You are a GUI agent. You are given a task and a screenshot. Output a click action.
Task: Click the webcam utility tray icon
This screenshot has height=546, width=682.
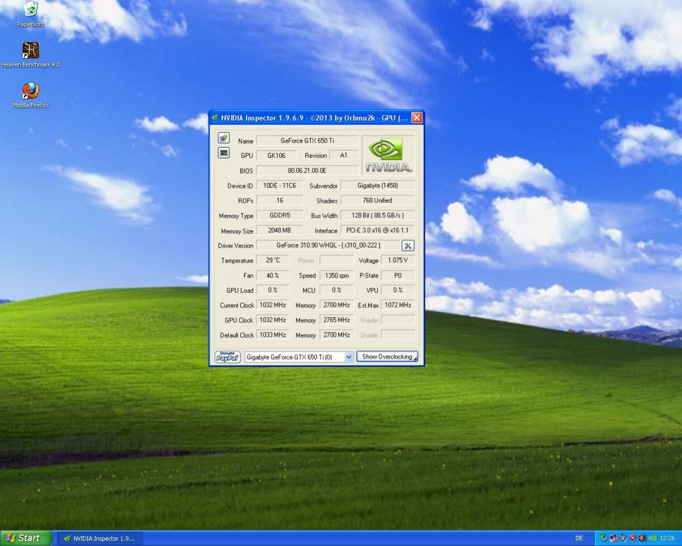(623, 538)
